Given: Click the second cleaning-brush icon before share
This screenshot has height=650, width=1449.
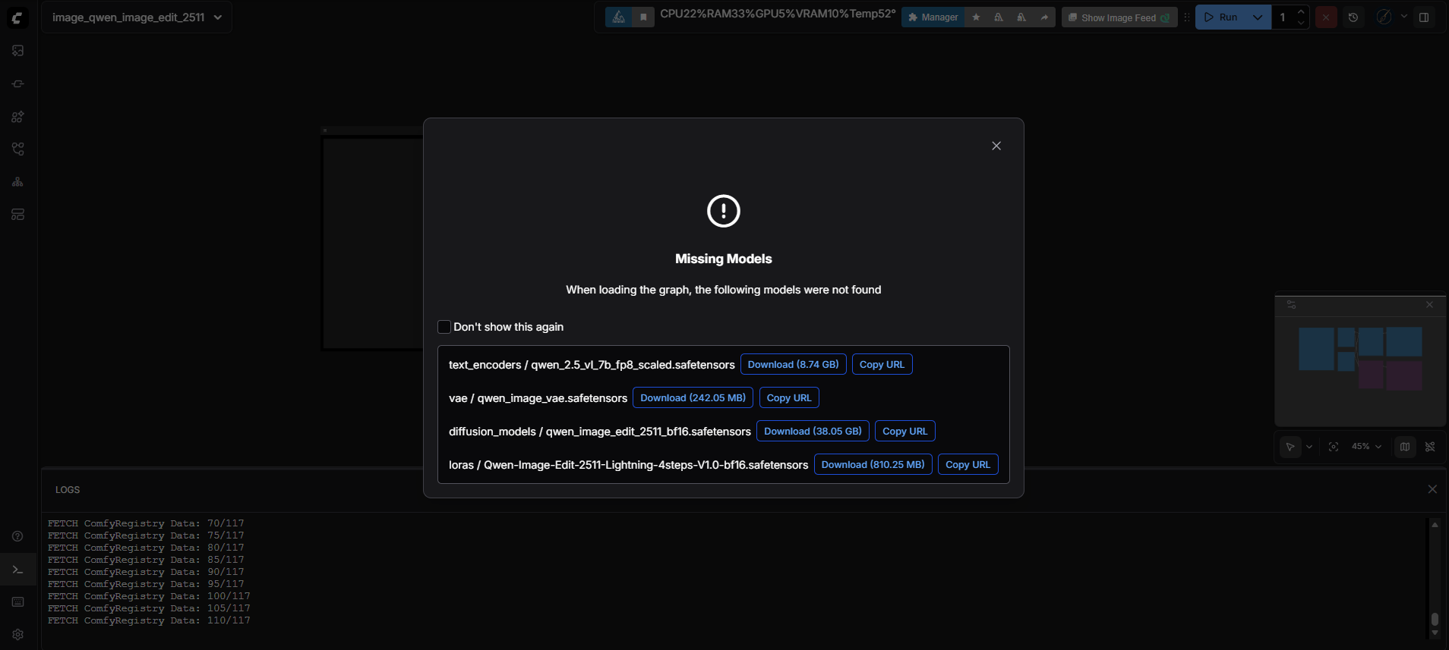Looking at the screenshot, I should [x=1021, y=17].
